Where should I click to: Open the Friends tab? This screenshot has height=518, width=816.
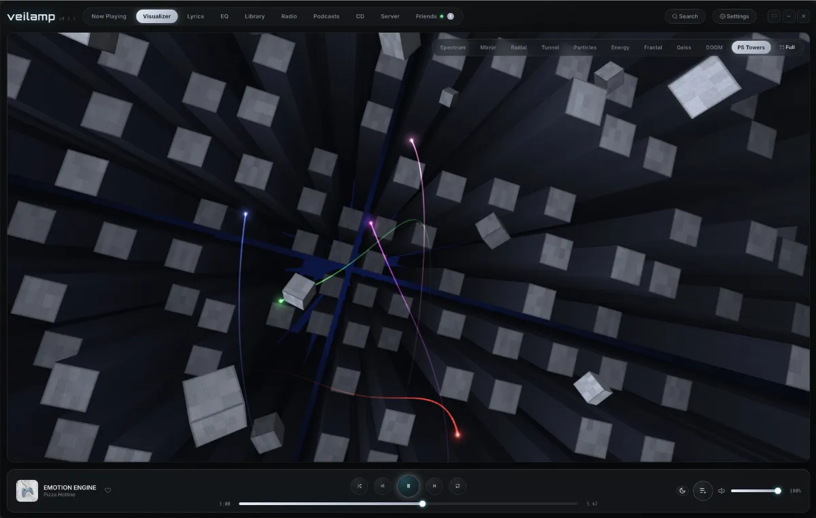[x=435, y=16]
